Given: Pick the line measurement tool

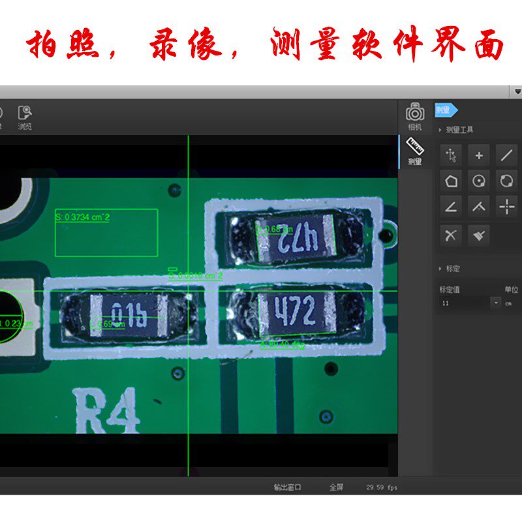Looking at the screenshot, I should (506, 155).
